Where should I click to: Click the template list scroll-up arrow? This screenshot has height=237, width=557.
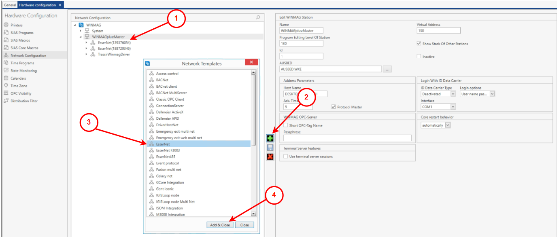[254, 72]
